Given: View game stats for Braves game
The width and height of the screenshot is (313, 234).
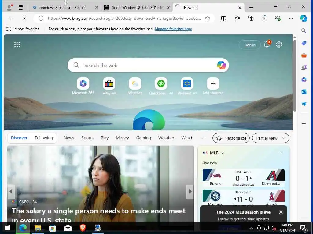Looking at the screenshot, I should (x=243, y=184).
